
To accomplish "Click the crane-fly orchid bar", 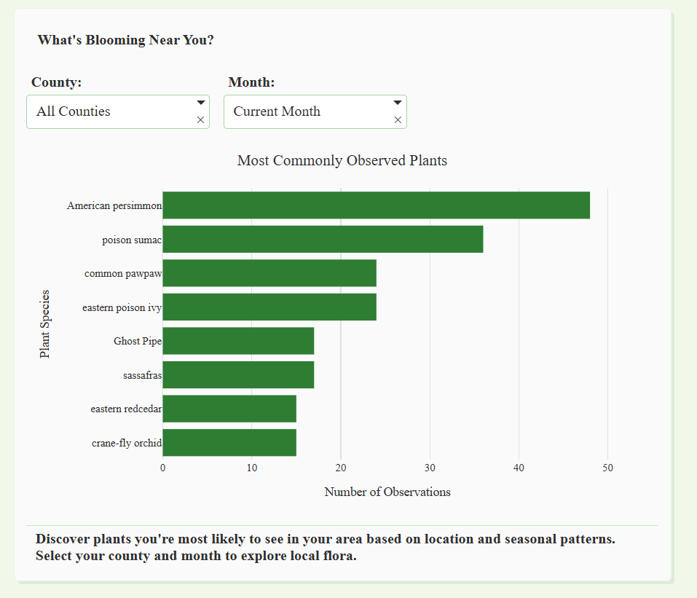I will 229,442.
